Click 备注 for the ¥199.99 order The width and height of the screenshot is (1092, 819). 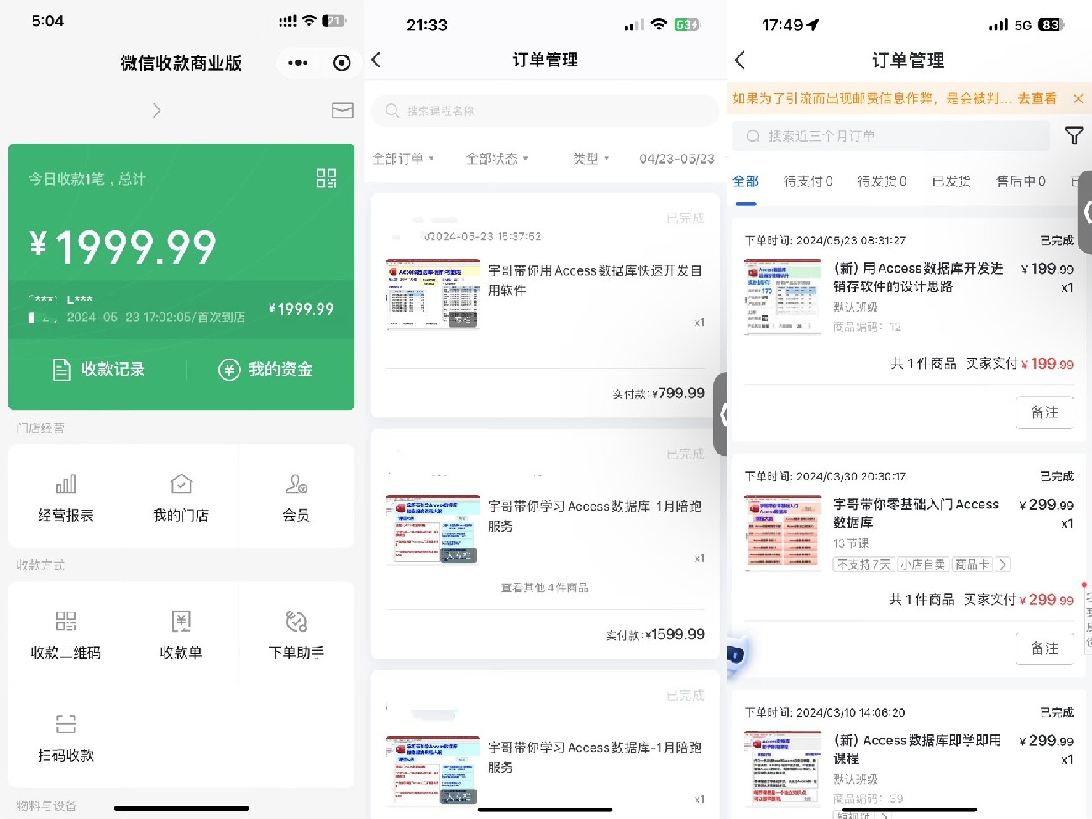point(1045,412)
